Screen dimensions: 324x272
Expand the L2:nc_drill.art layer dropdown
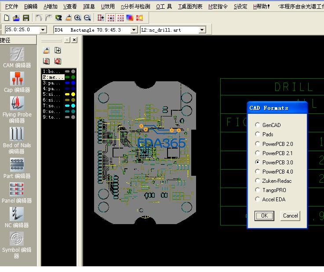(x=202, y=30)
